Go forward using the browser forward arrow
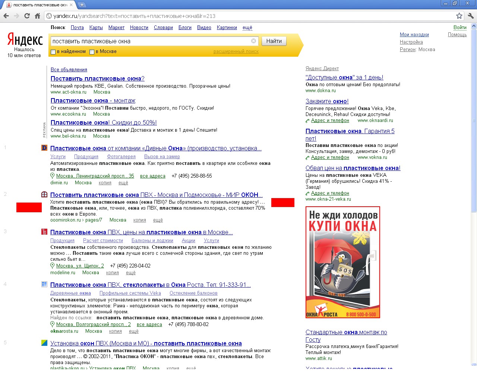Image resolution: width=477 pixels, height=382 pixels. tap(16, 16)
